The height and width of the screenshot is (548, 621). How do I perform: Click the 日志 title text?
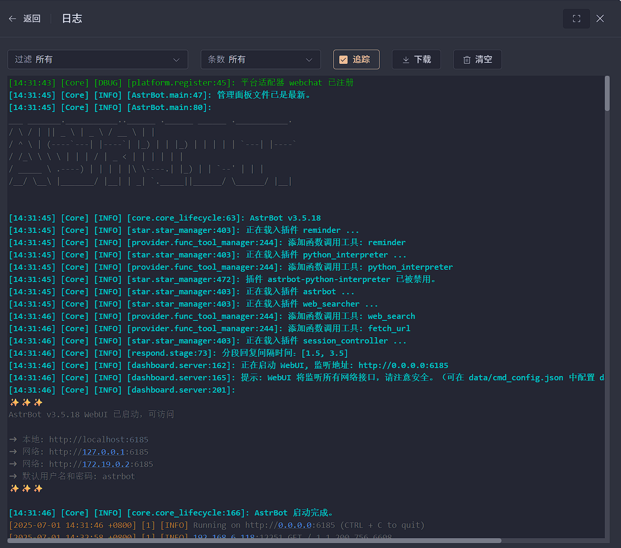coord(72,19)
